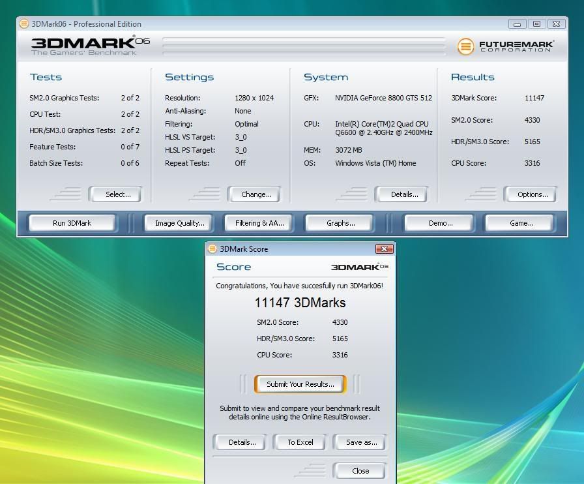Open Details... in the Score dialog
The image size is (584, 484).
240,442
